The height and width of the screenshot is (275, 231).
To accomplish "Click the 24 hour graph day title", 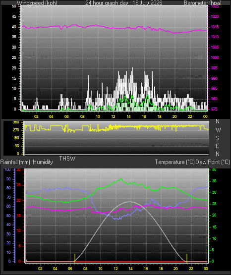I will 124,3.
